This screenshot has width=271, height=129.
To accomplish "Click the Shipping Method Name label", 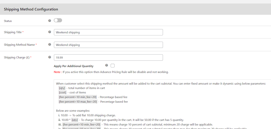I will coord(19,45).
